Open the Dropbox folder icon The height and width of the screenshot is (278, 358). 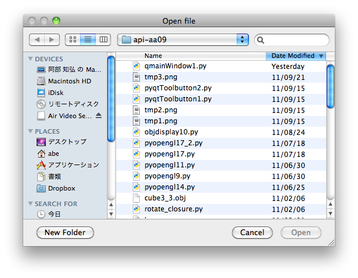[x=41, y=188]
